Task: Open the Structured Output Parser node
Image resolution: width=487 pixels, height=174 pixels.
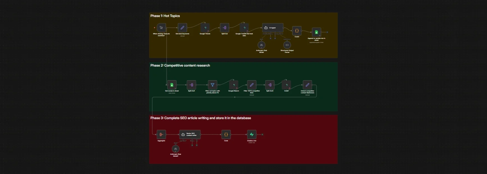Action: [287, 45]
